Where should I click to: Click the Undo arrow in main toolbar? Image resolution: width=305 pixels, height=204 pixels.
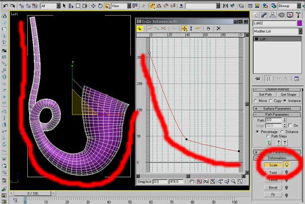[x=6, y=6]
